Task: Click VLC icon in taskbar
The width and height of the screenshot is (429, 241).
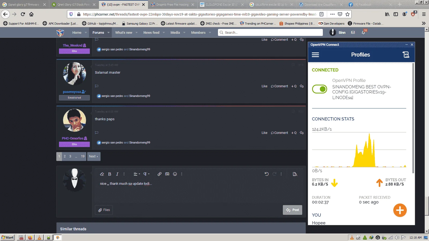Action: 39,238
